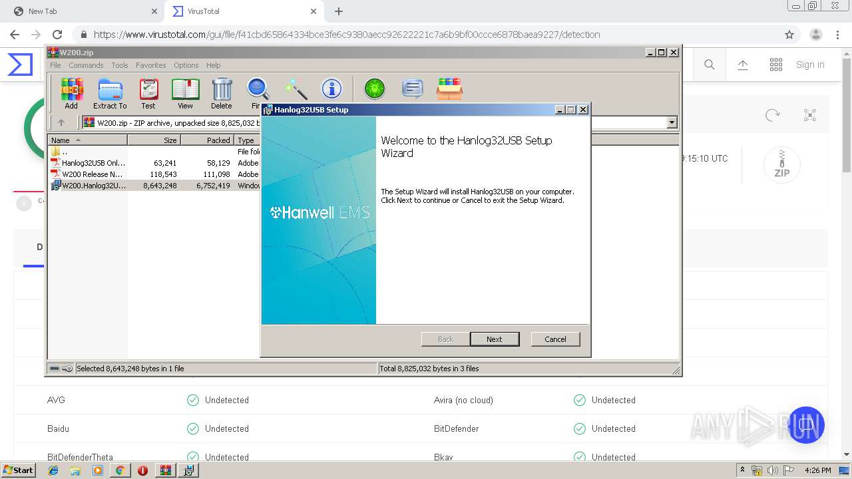Show archive Info icon
Viewport: 852px width, 479px height.
(331, 89)
